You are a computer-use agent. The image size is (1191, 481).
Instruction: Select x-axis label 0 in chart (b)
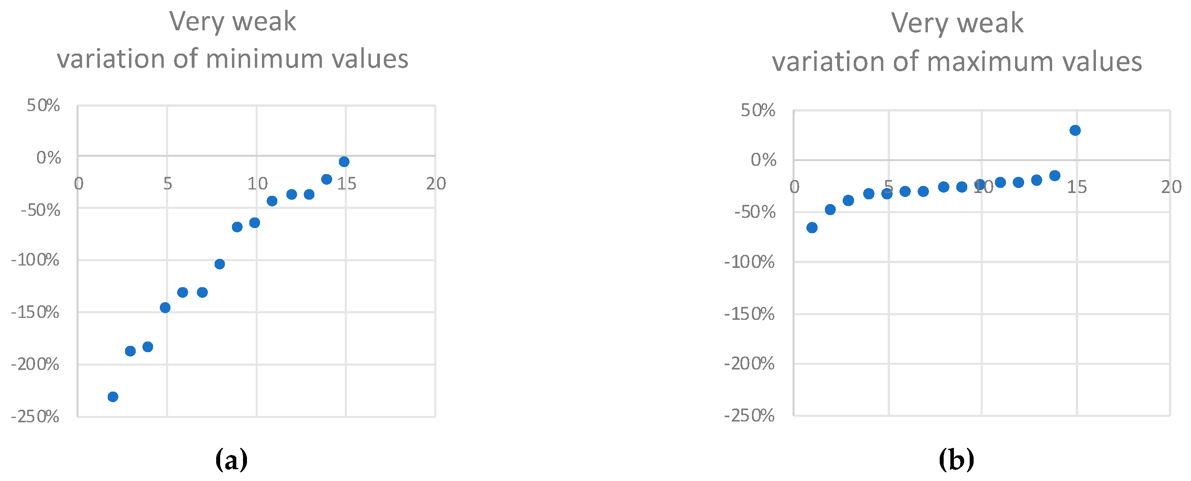click(794, 187)
